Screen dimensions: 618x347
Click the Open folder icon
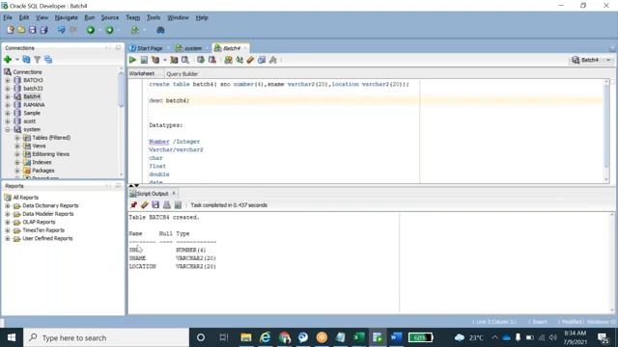[x=21, y=30]
